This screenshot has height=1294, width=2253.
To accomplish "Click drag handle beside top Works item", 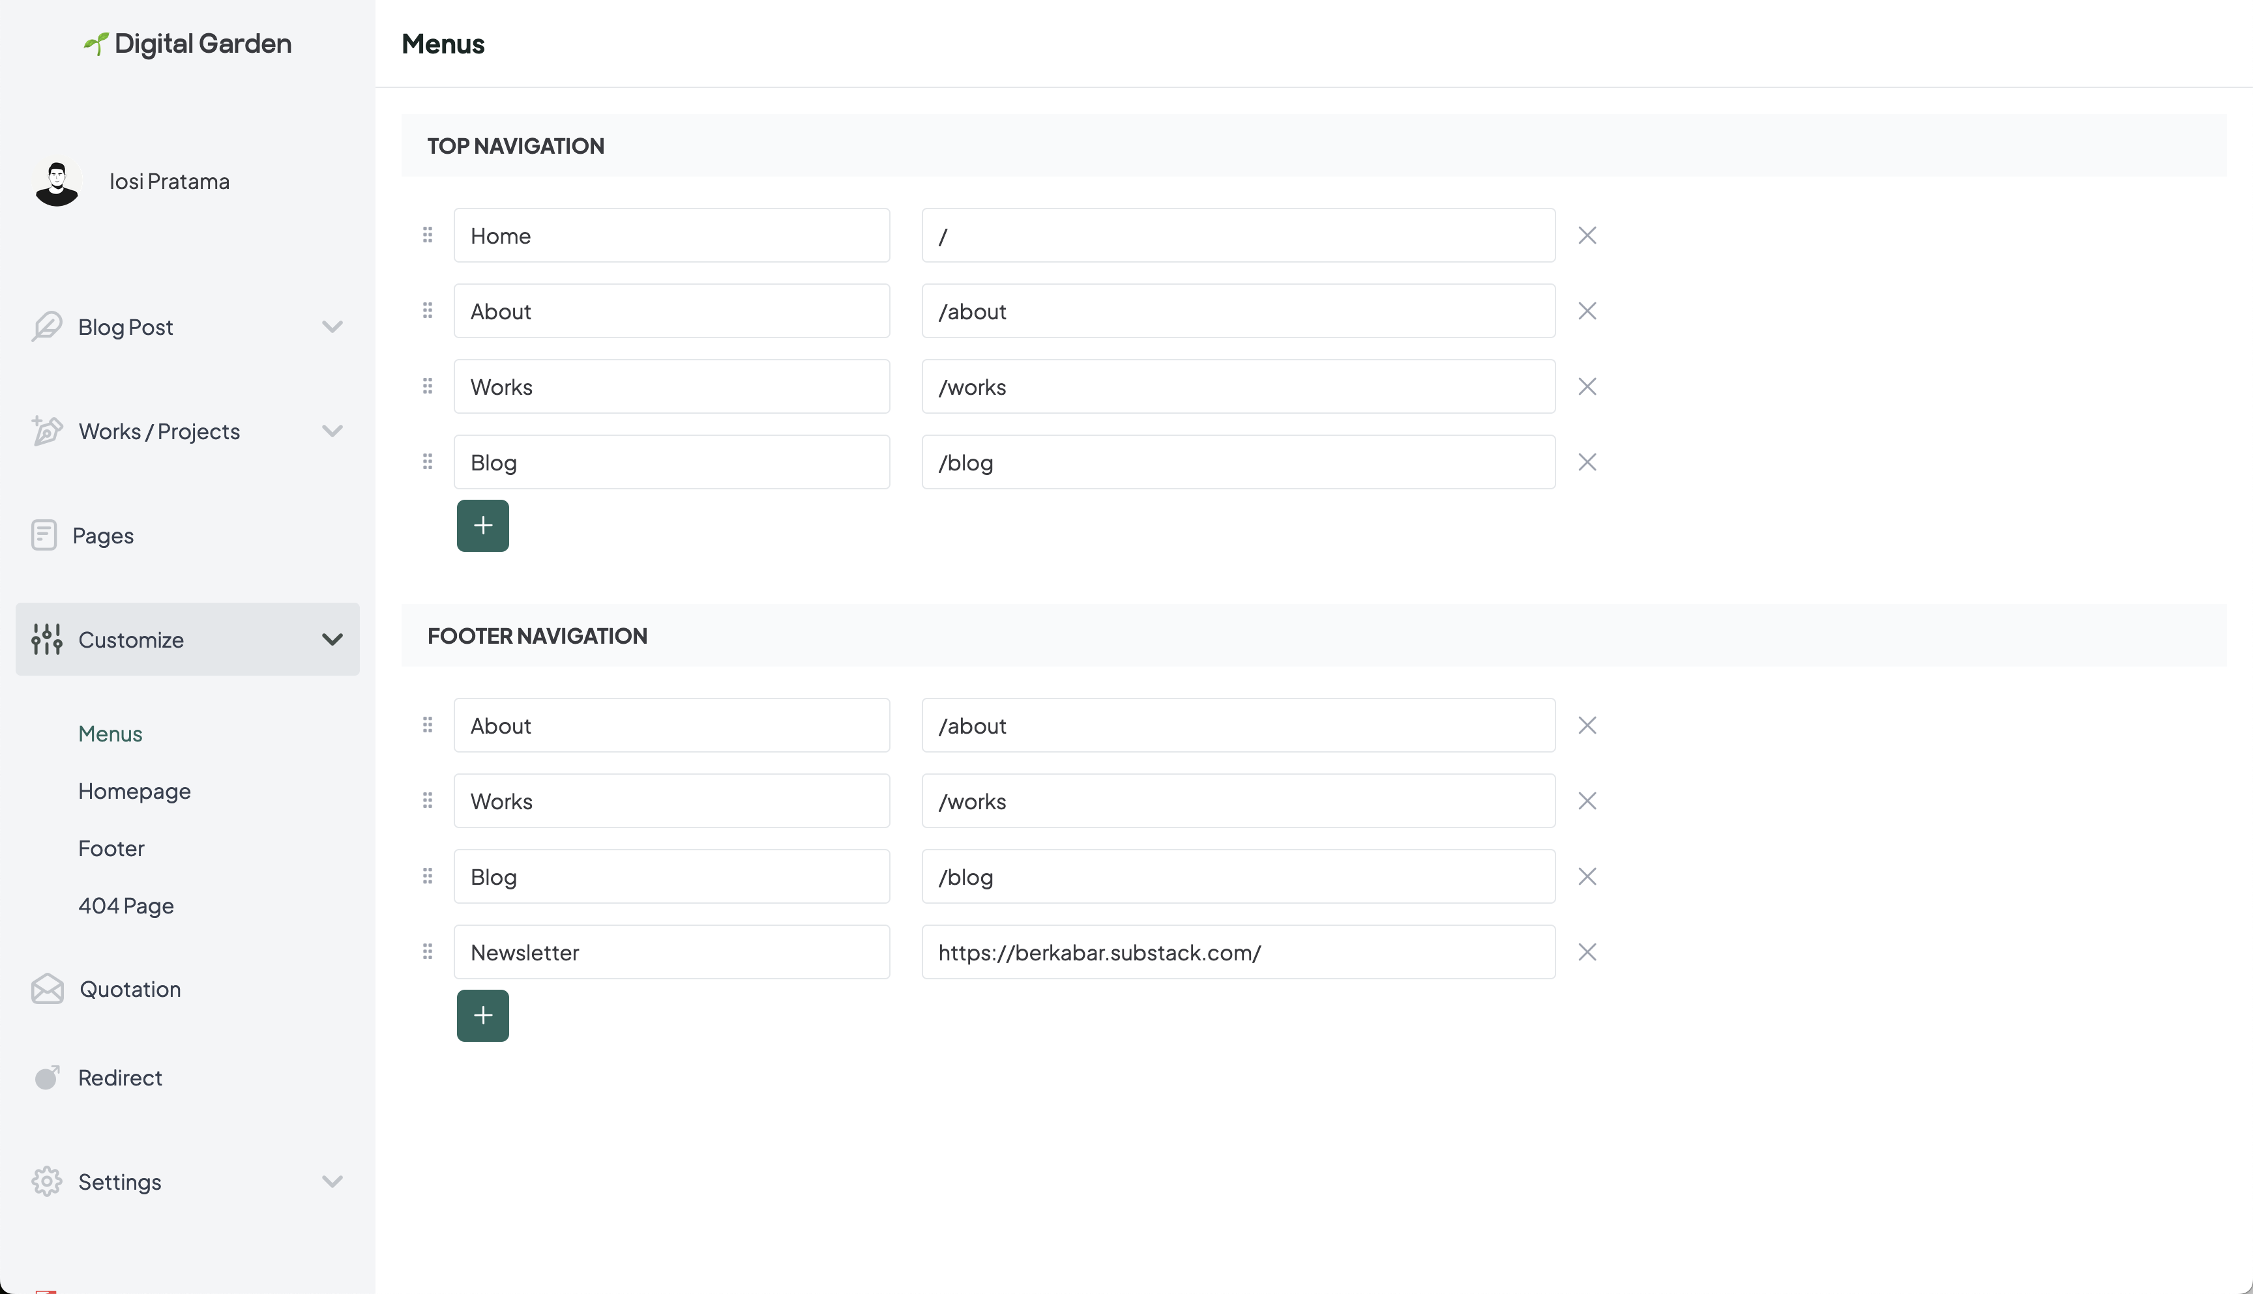I will (428, 386).
